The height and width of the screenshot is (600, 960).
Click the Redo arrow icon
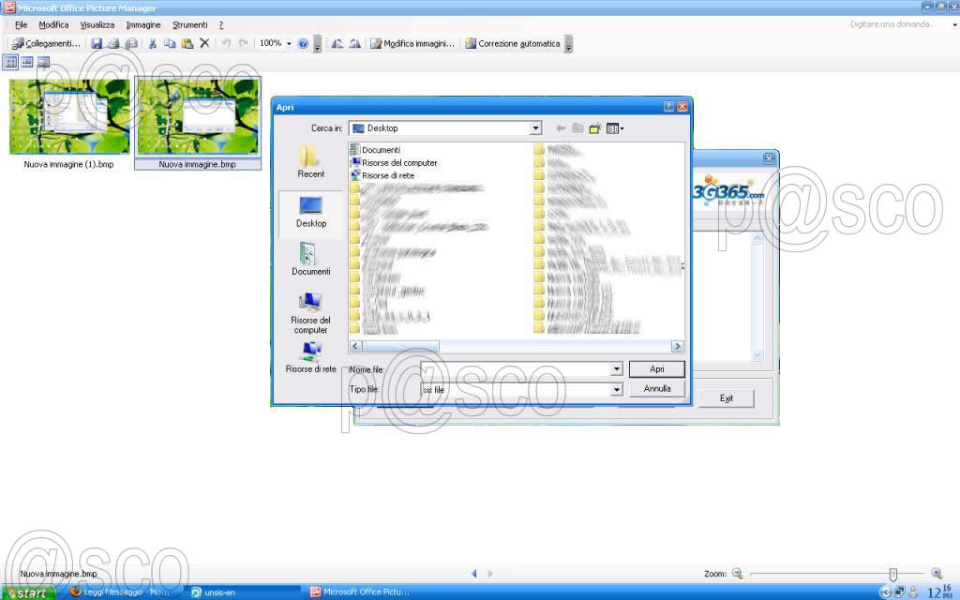point(243,43)
